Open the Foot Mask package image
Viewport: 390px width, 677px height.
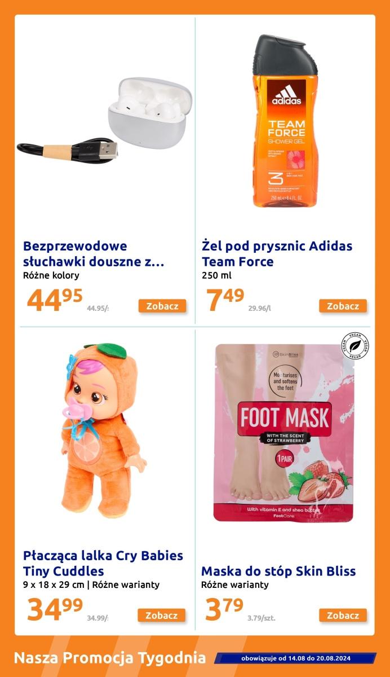click(x=285, y=433)
